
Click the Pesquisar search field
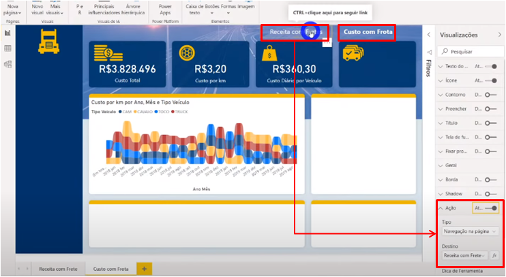tap(470, 51)
